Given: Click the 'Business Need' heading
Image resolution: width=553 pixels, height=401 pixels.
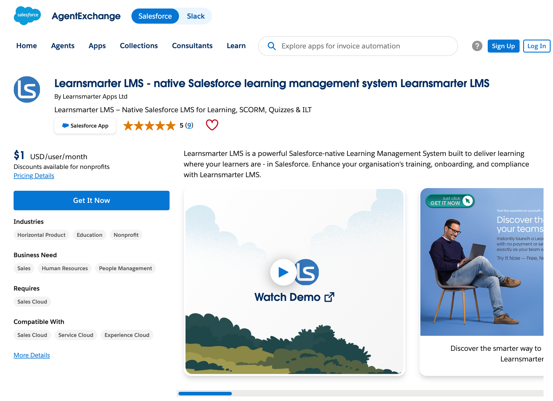Looking at the screenshot, I should pyautogui.click(x=35, y=255).
